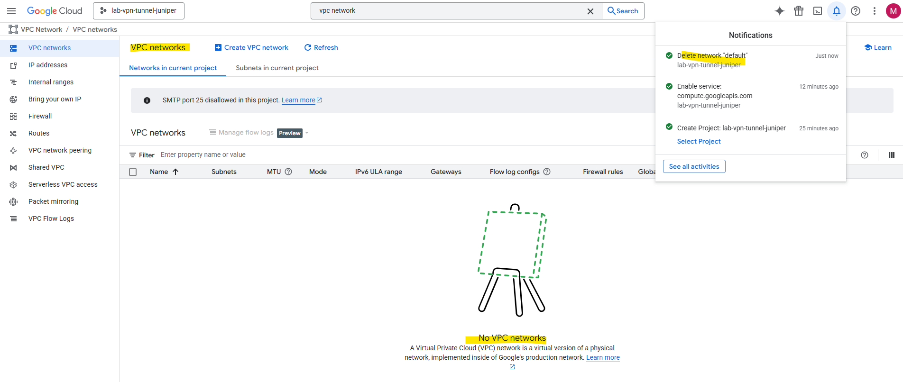This screenshot has width=903, height=382.
Task: Click the IPv6 ULA range column header
Action: tap(378, 172)
